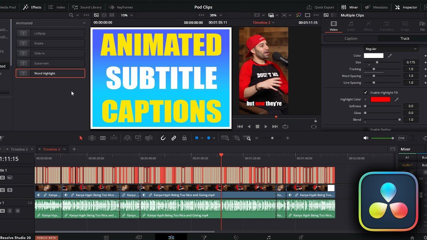
Task: Open the Sound Library panel
Action: click(87, 7)
